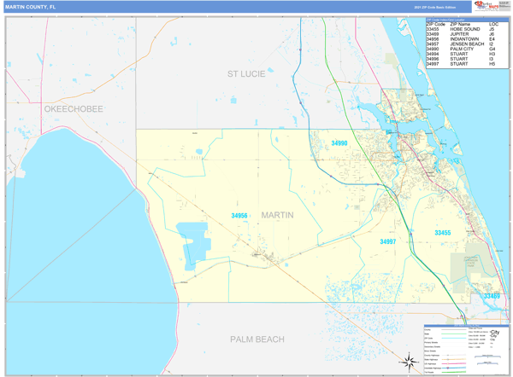Click the Marketmaps logo in top-right corner
This screenshot has width=513, height=377.
pyautogui.click(x=491, y=7)
